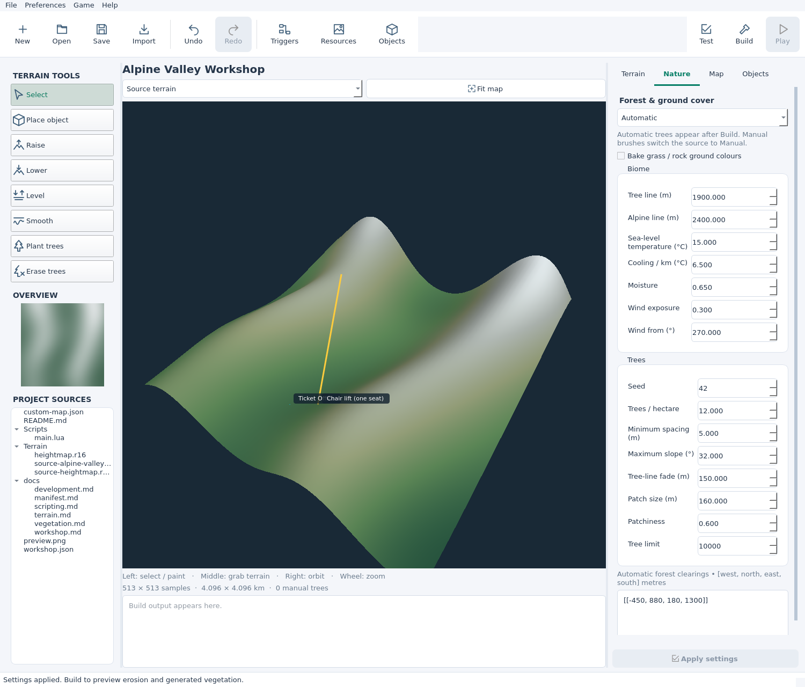Open the Source terrain dropdown
Screen dimensions: 805x687
tap(243, 89)
